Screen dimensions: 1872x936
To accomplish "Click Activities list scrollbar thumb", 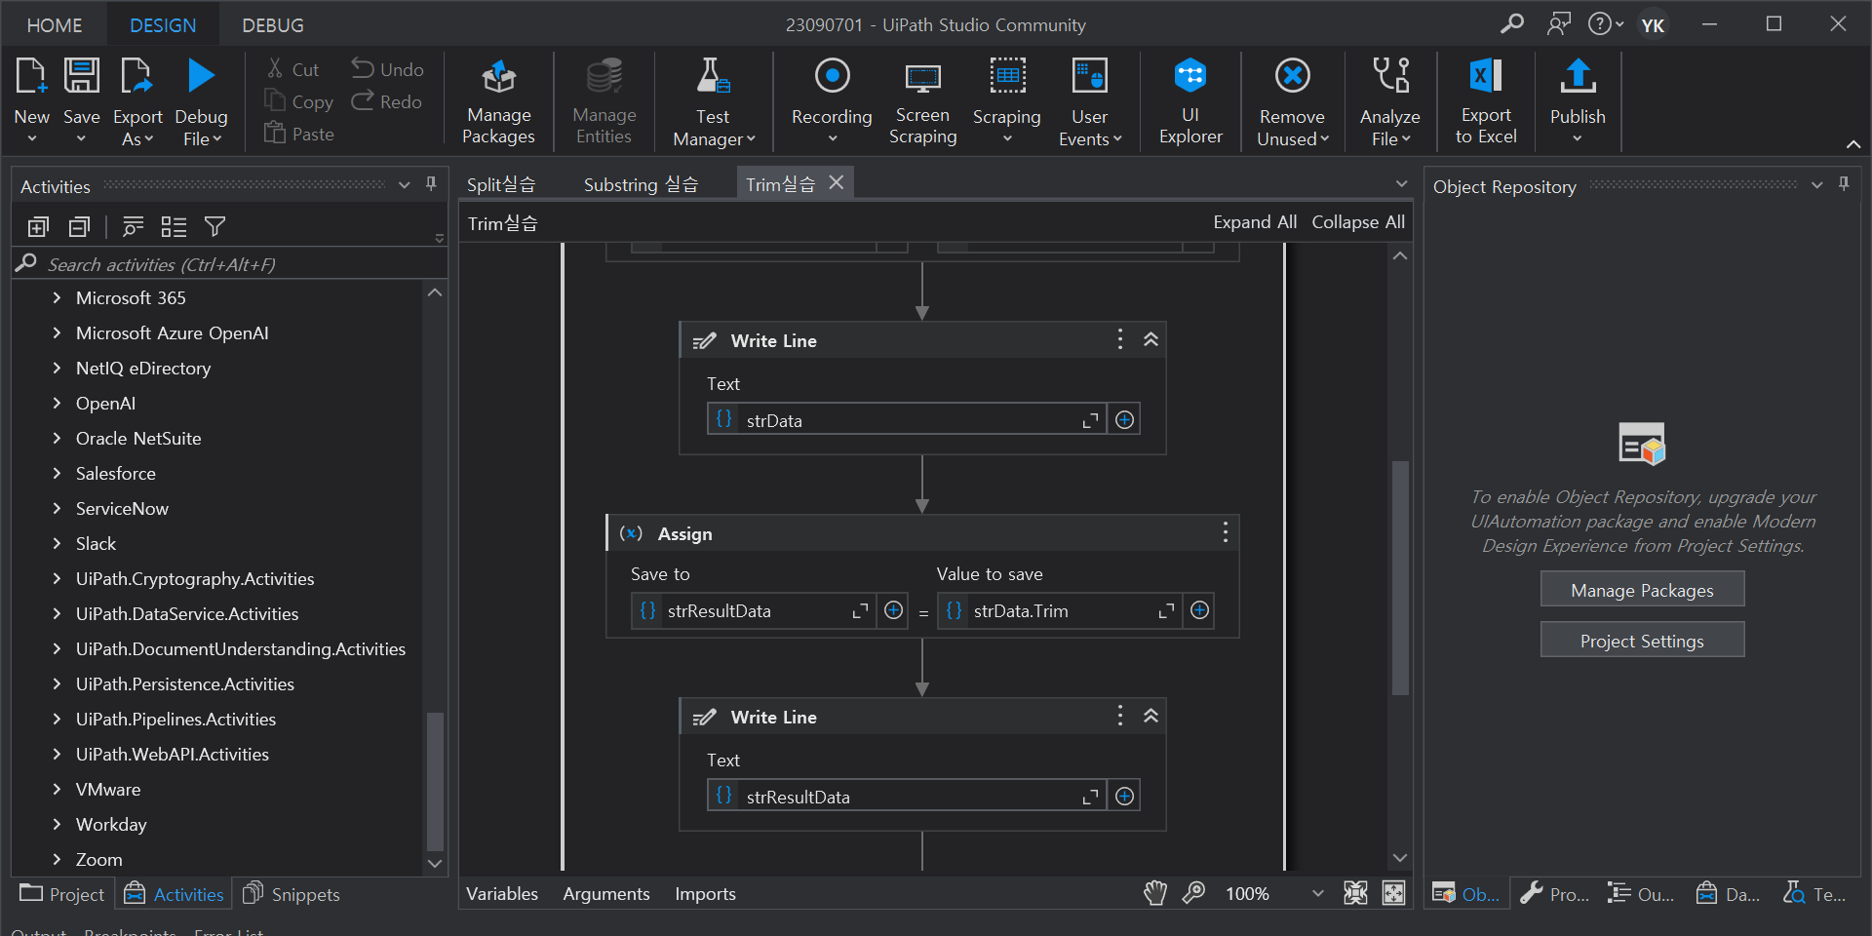I will [x=435, y=781].
